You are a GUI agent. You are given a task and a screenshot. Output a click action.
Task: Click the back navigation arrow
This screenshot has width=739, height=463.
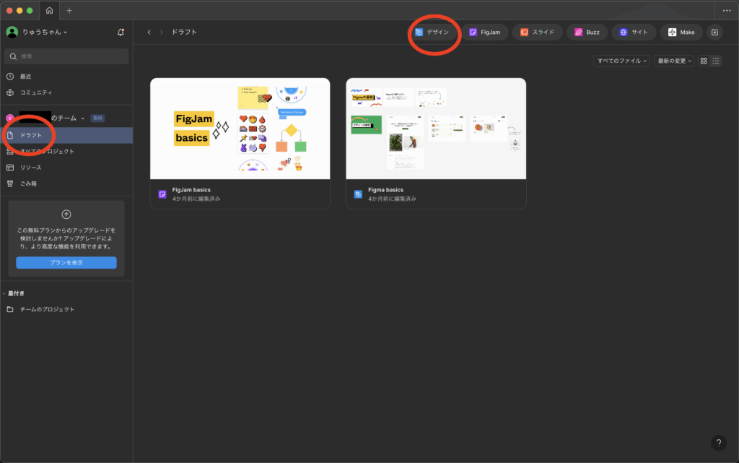point(149,32)
